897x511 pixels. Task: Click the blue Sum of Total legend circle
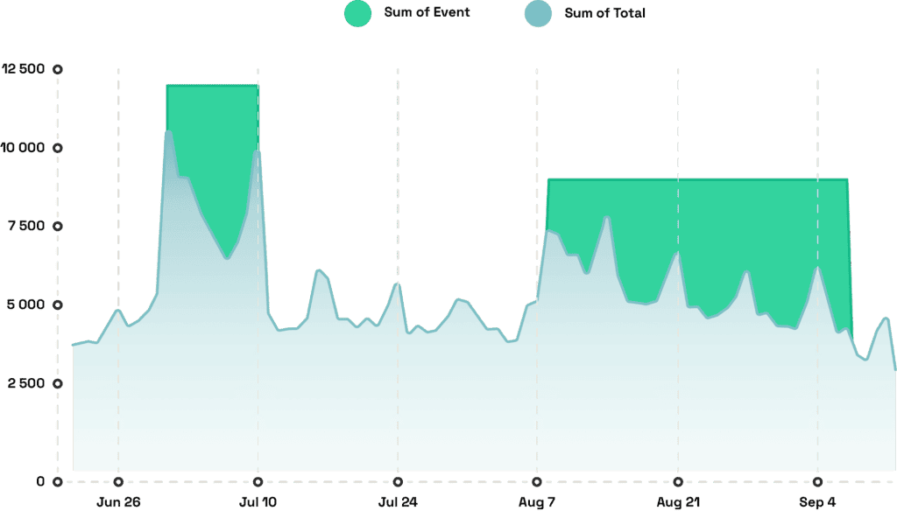click(x=537, y=13)
